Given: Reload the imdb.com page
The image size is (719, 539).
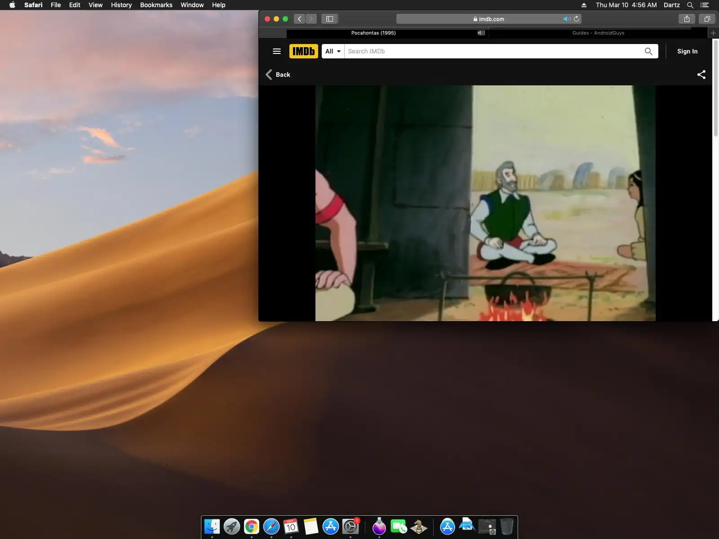Looking at the screenshot, I should click(x=577, y=19).
